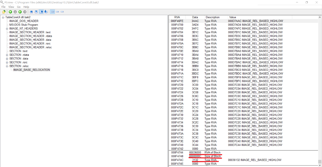This screenshot has height=167, width=322.
Task: Expand the IMAGE_NT_HEADERS tree node
Action: [x=7, y=29]
